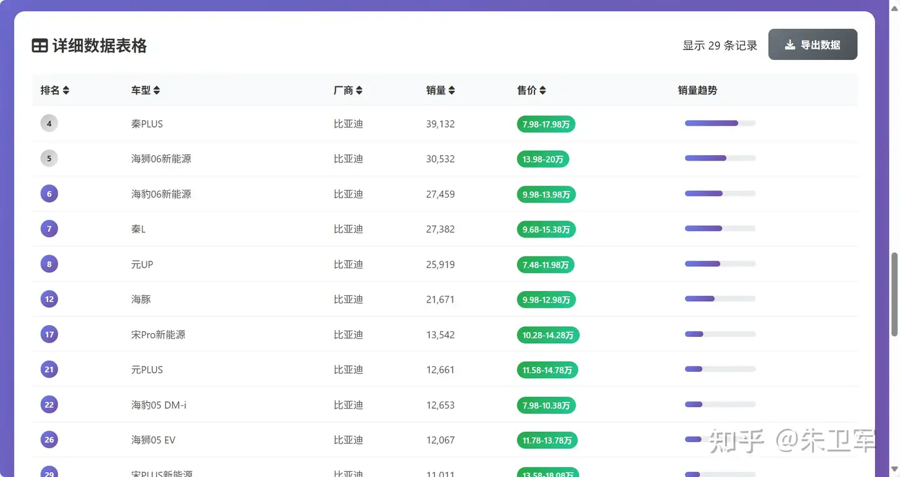
Task: Click the sales figure 13,542
Action: [x=441, y=334]
